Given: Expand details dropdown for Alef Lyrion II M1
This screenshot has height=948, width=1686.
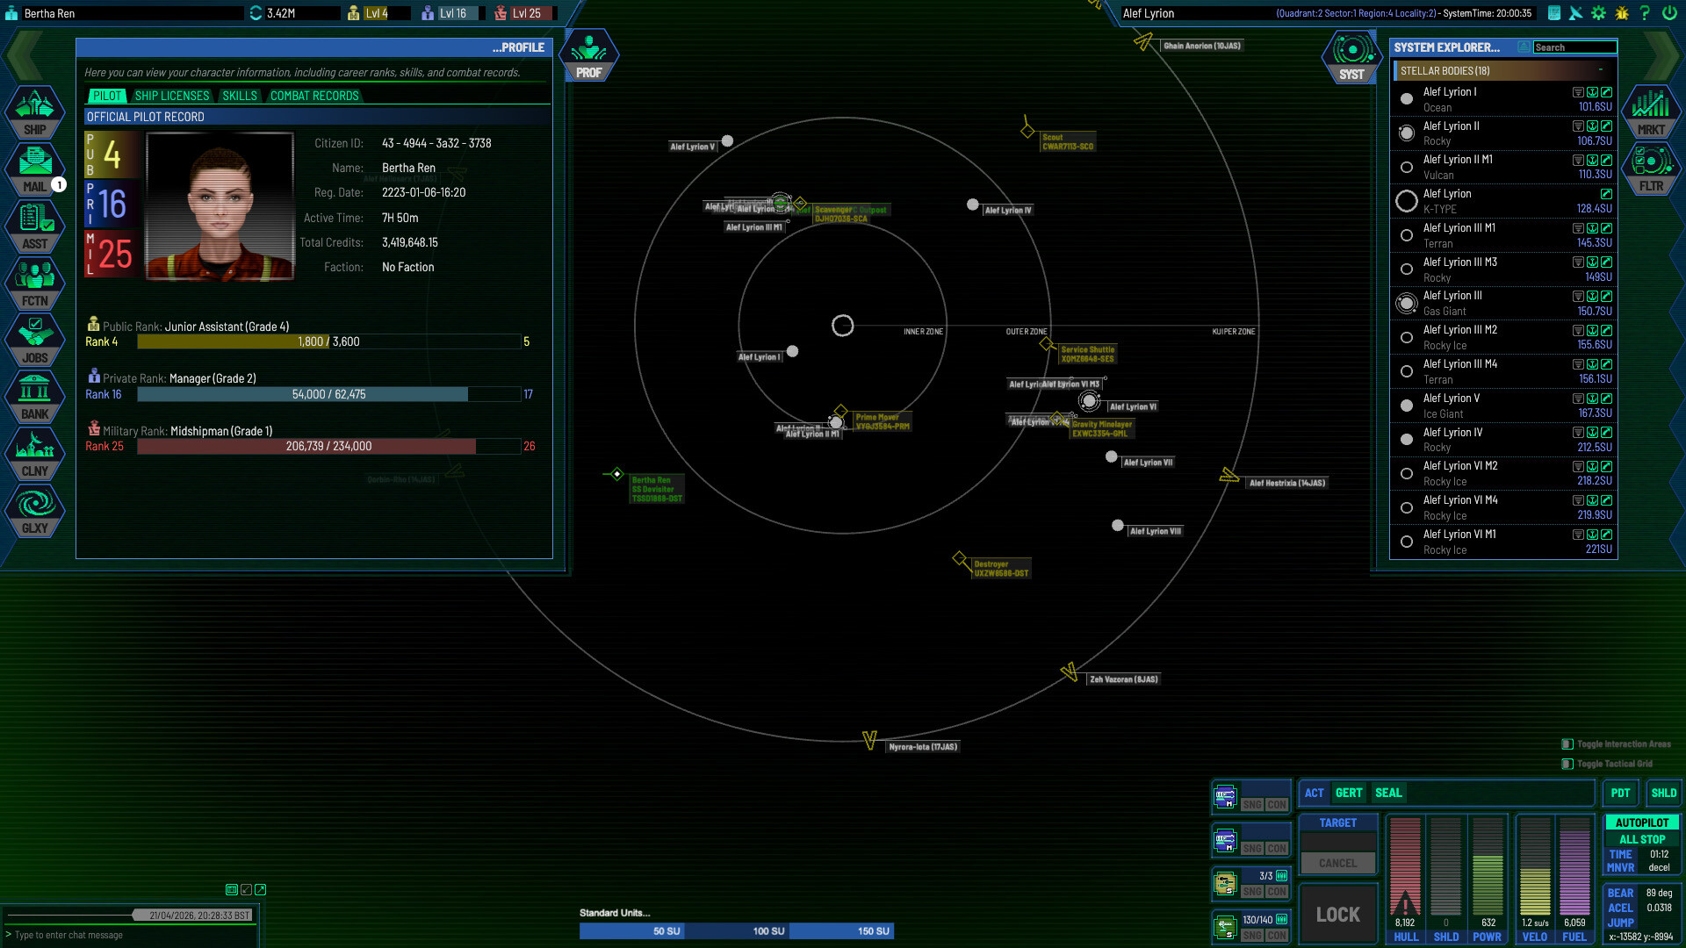Looking at the screenshot, I should click(x=1578, y=161).
